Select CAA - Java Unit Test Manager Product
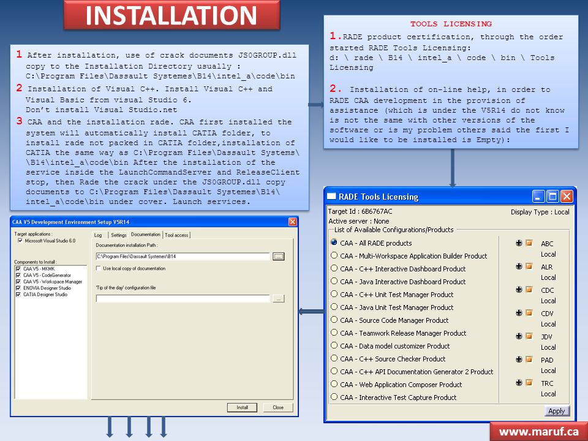The width and height of the screenshot is (588, 441). pyautogui.click(x=334, y=307)
